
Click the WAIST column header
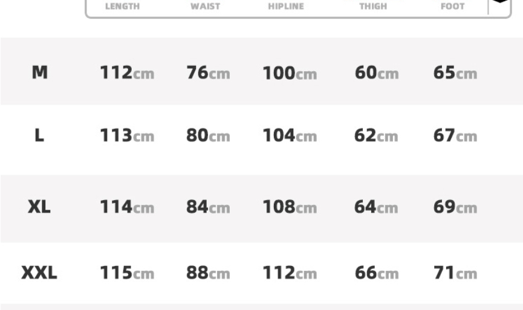click(205, 6)
